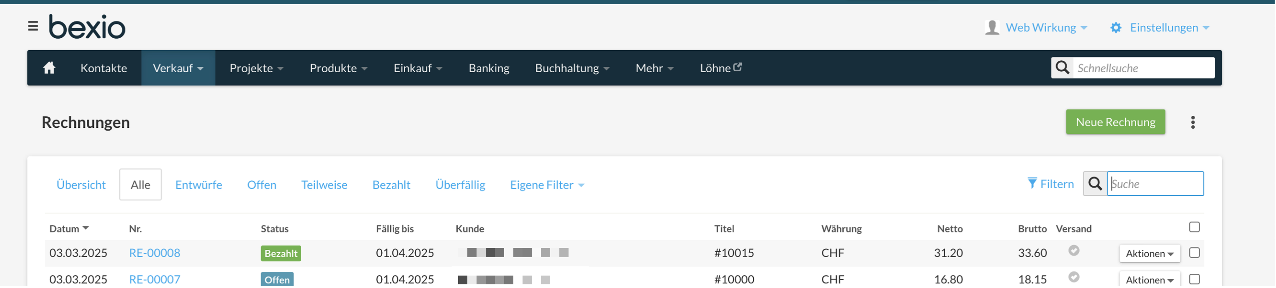
Task: Click the Schnellsuche magnifier icon
Action: pos(1062,68)
